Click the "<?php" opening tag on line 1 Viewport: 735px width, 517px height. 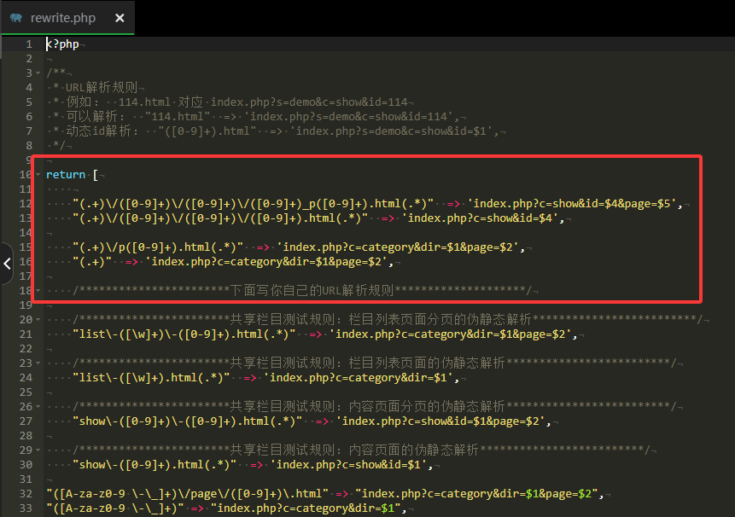62,44
